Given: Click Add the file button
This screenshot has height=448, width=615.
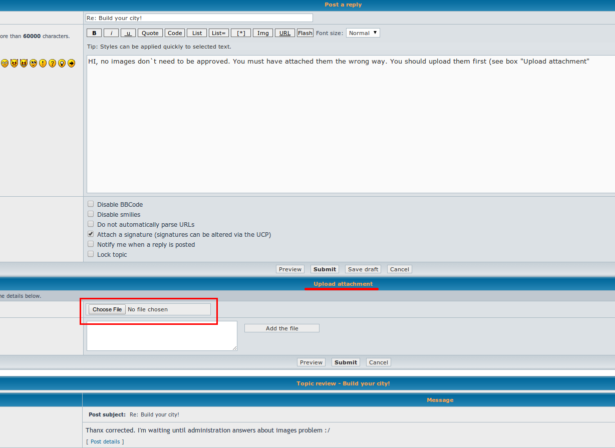Looking at the screenshot, I should point(281,328).
